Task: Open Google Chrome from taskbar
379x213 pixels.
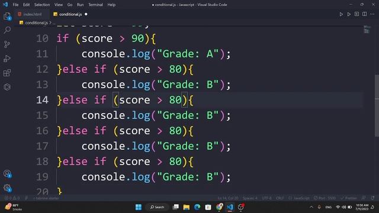Action: 219,207
